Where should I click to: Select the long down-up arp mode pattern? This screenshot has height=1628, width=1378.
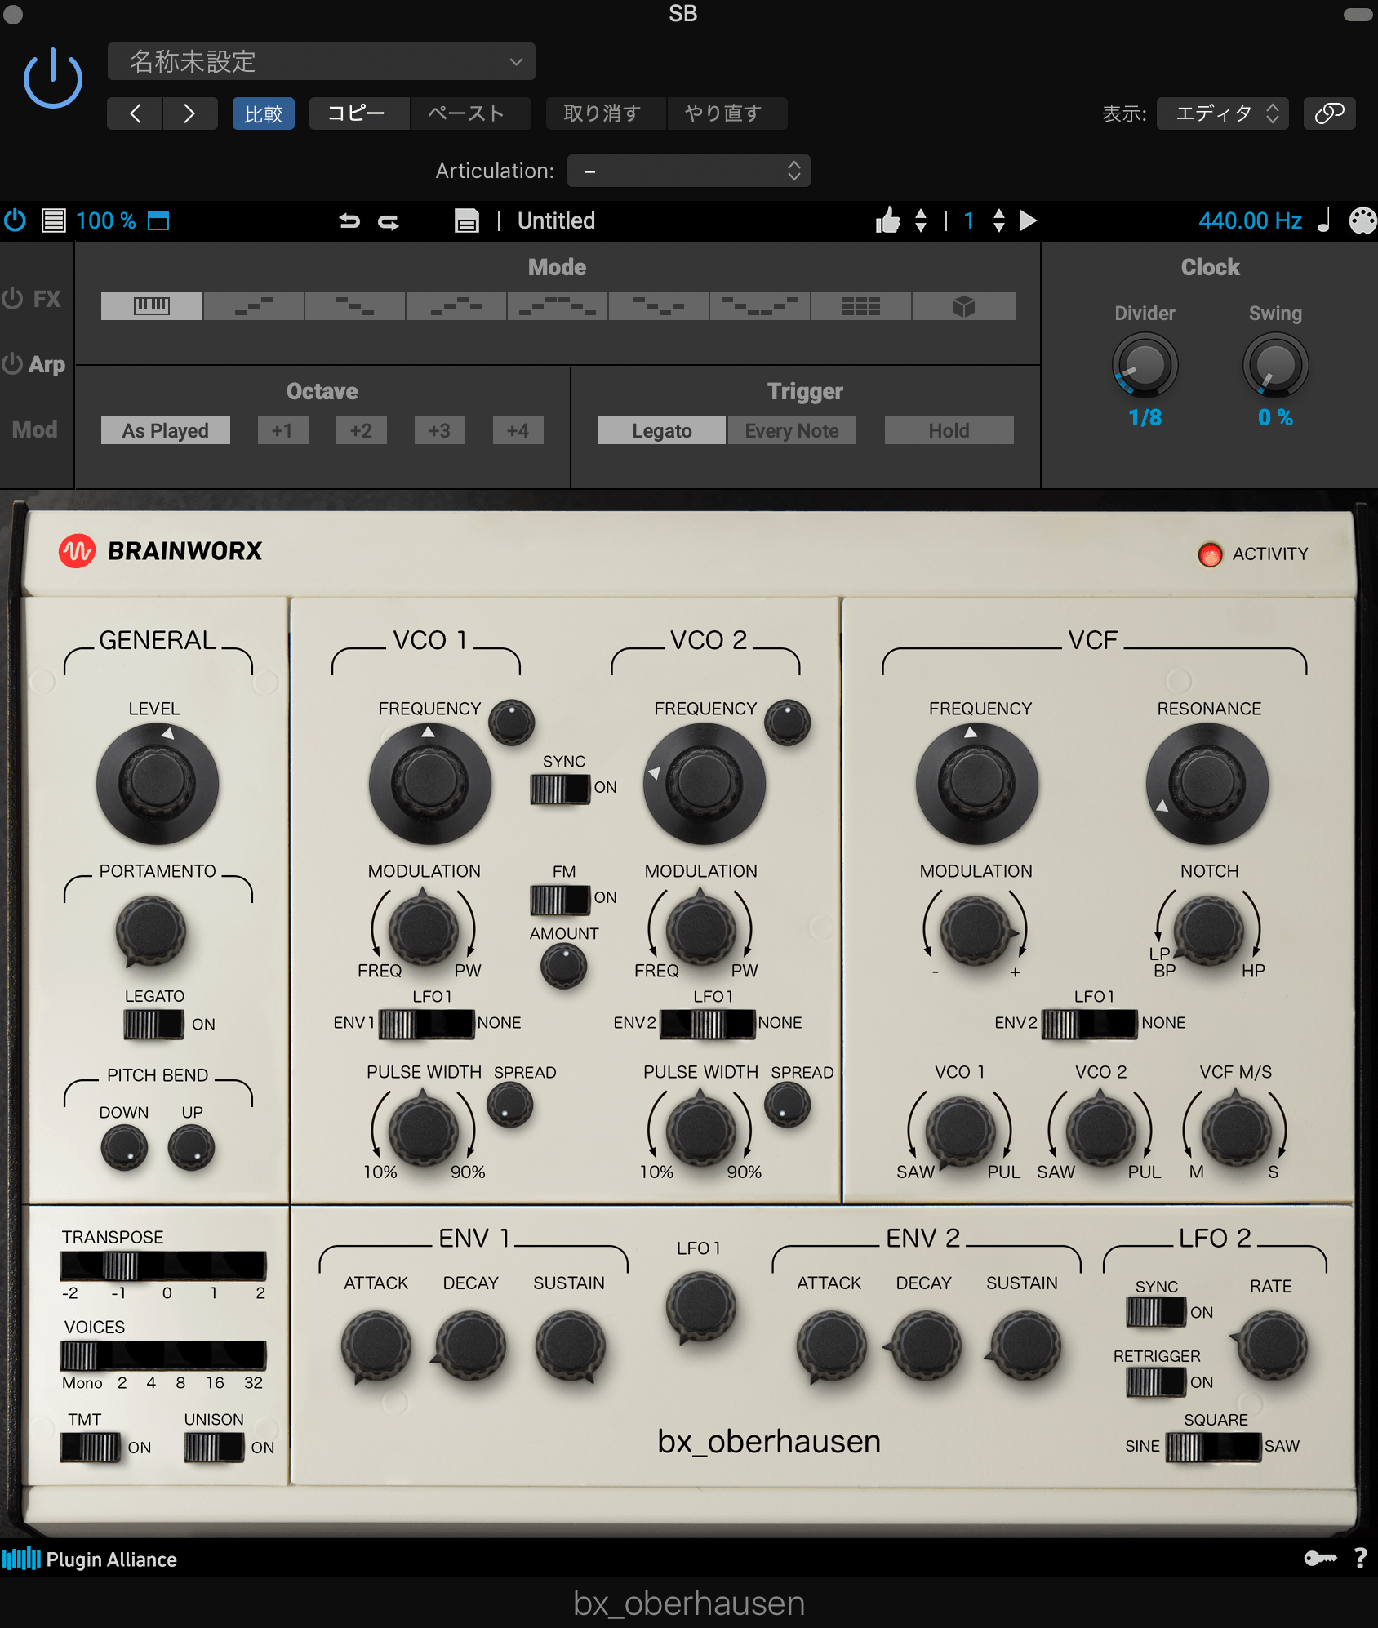759,306
